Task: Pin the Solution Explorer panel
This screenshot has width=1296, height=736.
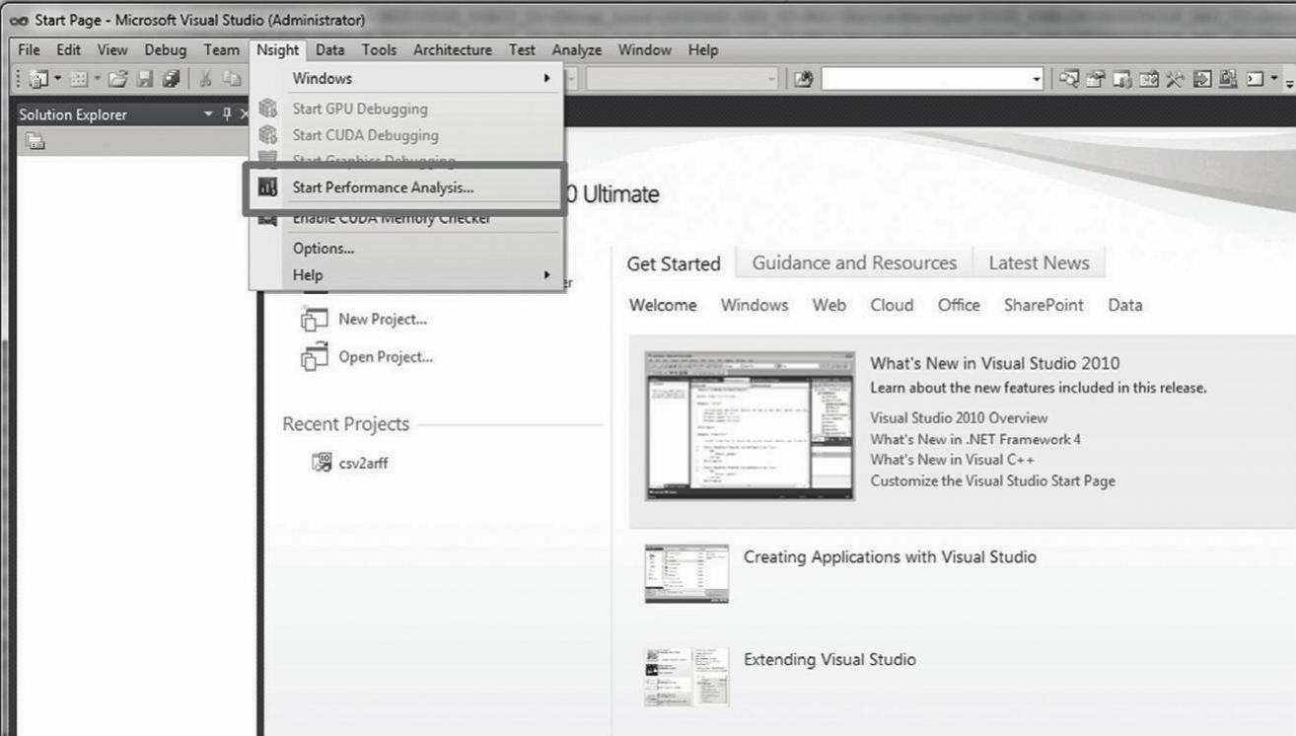Action: click(x=226, y=114)
